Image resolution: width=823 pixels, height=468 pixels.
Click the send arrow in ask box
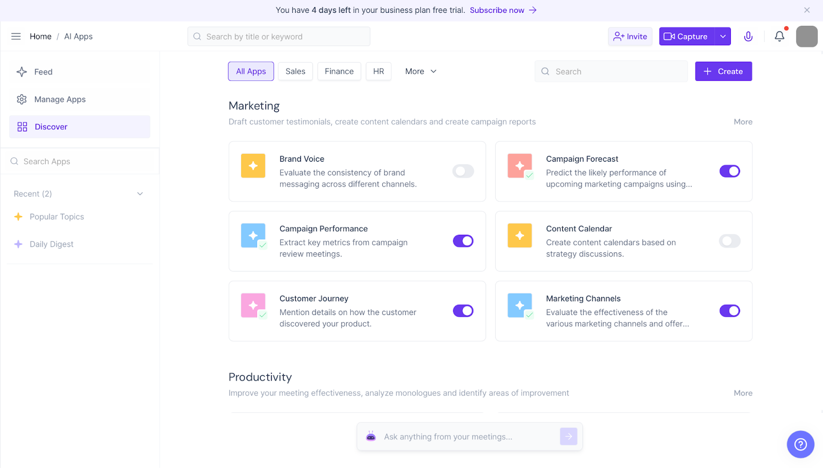(568, 437)
